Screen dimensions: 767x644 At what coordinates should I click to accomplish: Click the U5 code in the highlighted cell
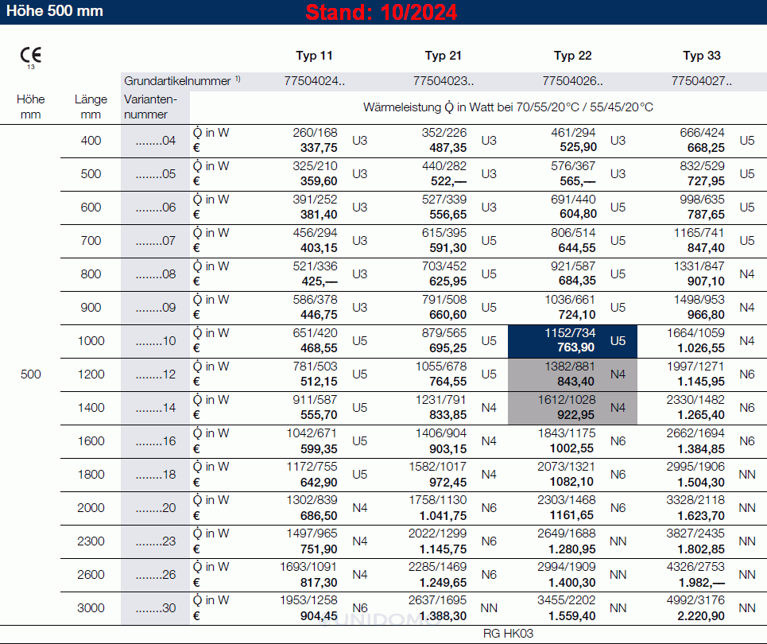click(x=618, y=341)
